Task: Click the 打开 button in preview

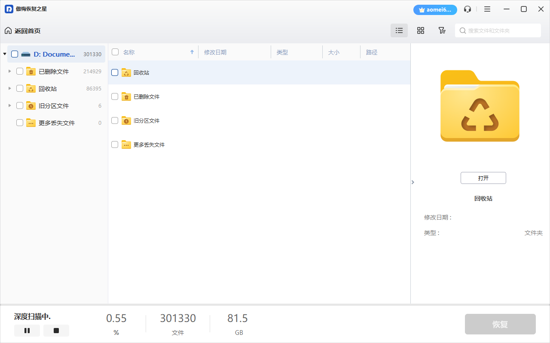Action: point(483,178)
